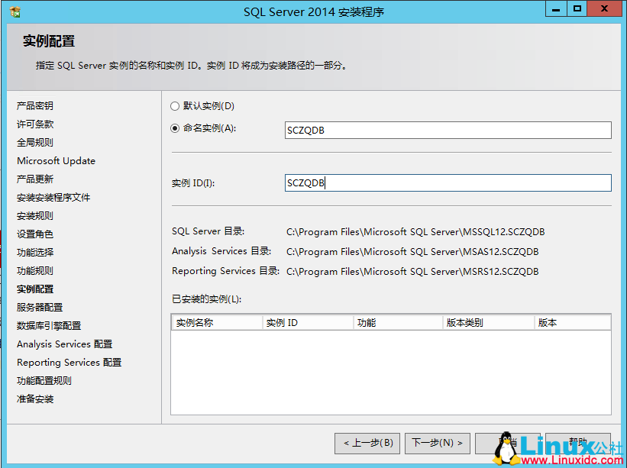627x468 pixels.
Task: Click the 取消 button
Action: [x=508, y=443]
